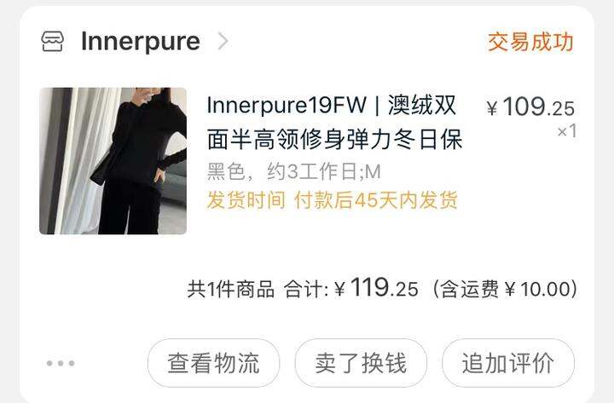Tap the 付款后45天内发货 text
Screen dimensions: 614x403
[x=376, y=200]
